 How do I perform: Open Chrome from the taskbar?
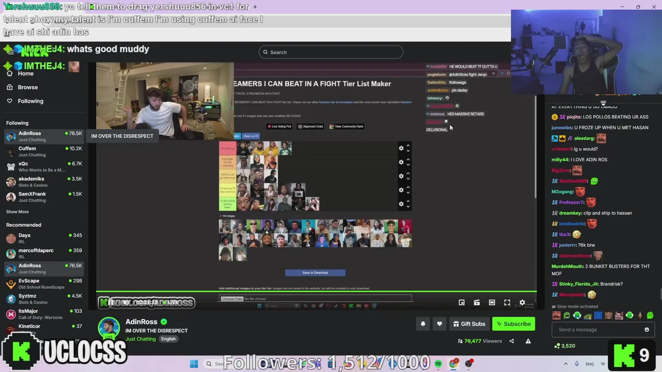454,364
